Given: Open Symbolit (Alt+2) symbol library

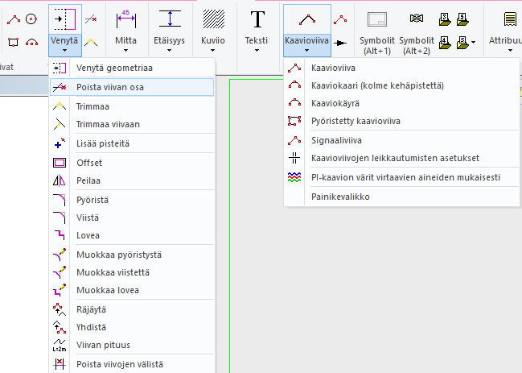Looking at the screenshot, I should tap(416, 19).
